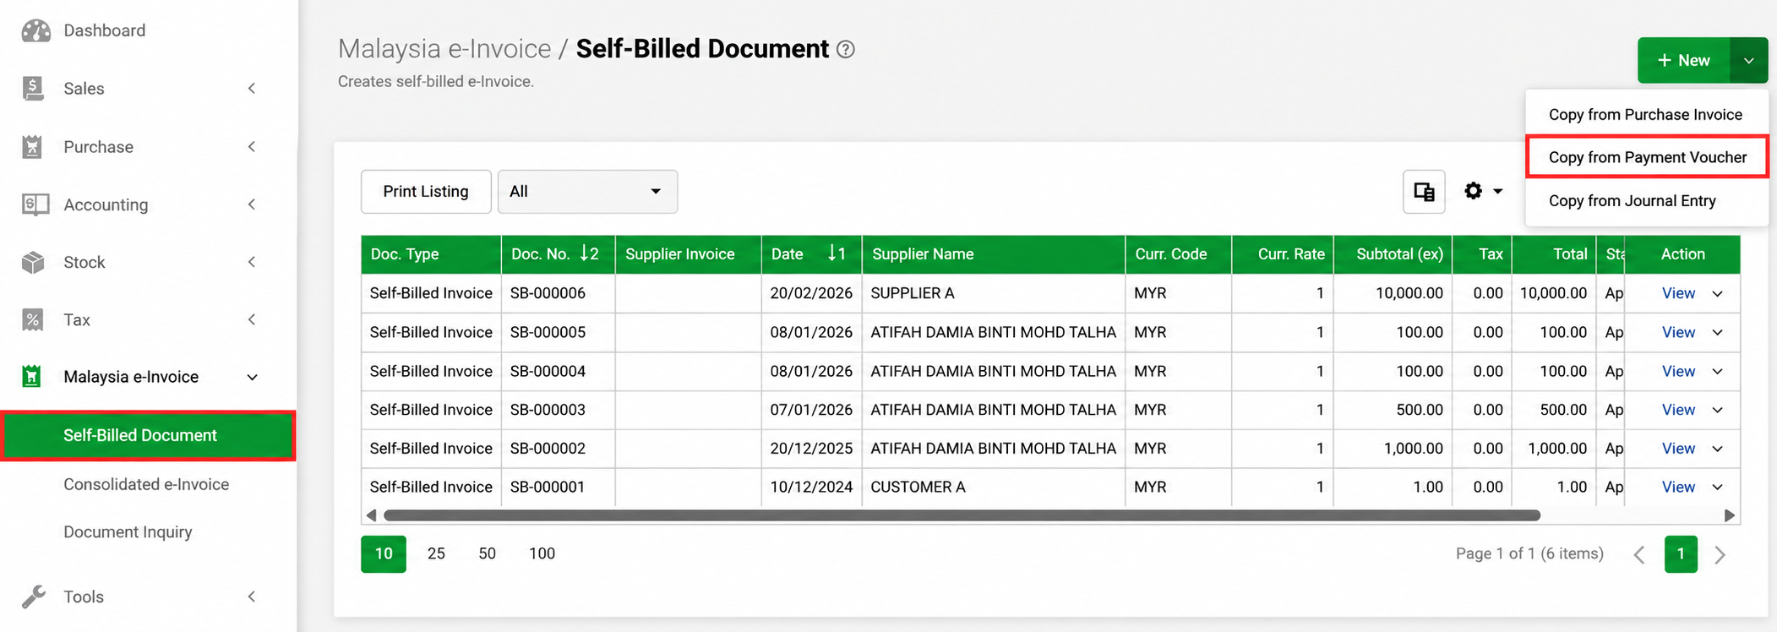Open action dropdown for SB-000005
Viewport: 1777px width, 632px height.
1718,333
